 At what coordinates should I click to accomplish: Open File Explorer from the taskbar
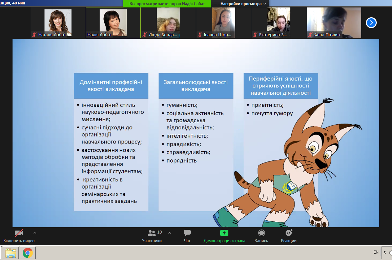[11, 253]
